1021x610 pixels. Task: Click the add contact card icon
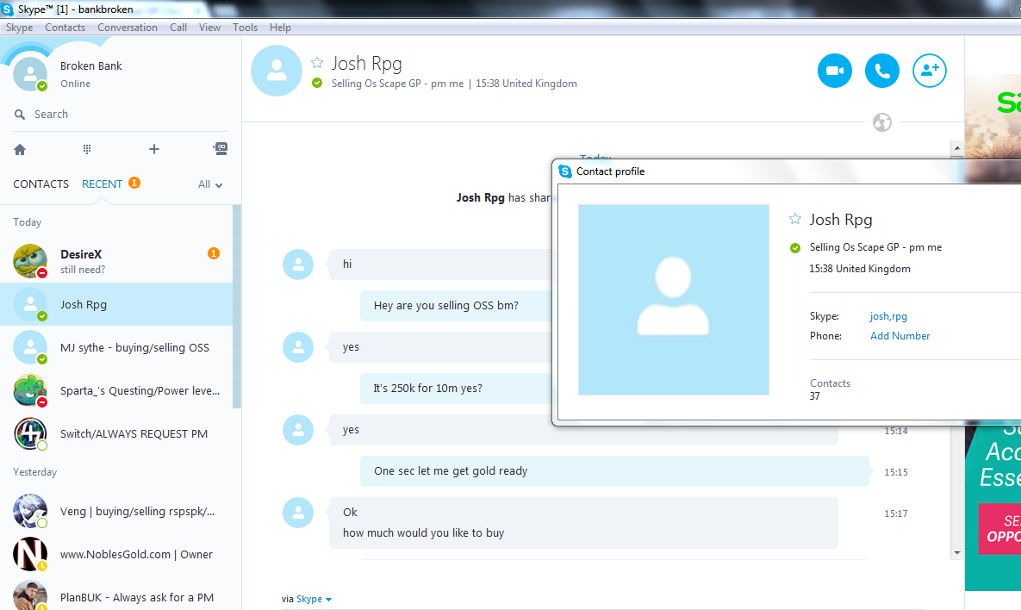click(x=220, y=148)
